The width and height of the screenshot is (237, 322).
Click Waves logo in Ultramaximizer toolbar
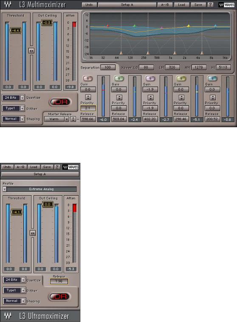pos(71,167)
